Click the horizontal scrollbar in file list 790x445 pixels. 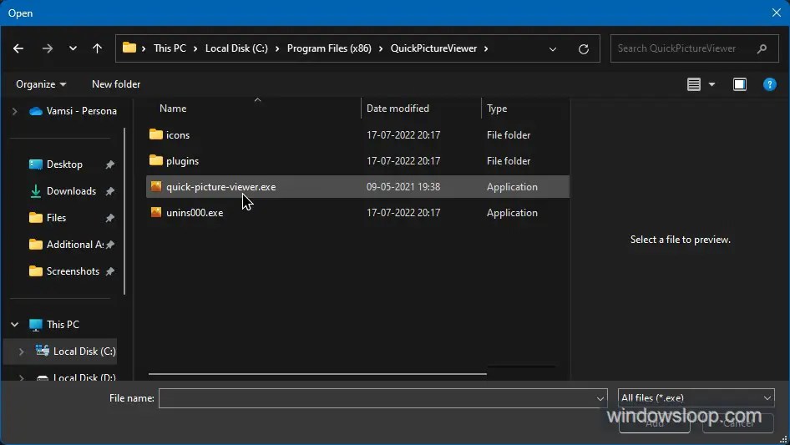[317, 374]
